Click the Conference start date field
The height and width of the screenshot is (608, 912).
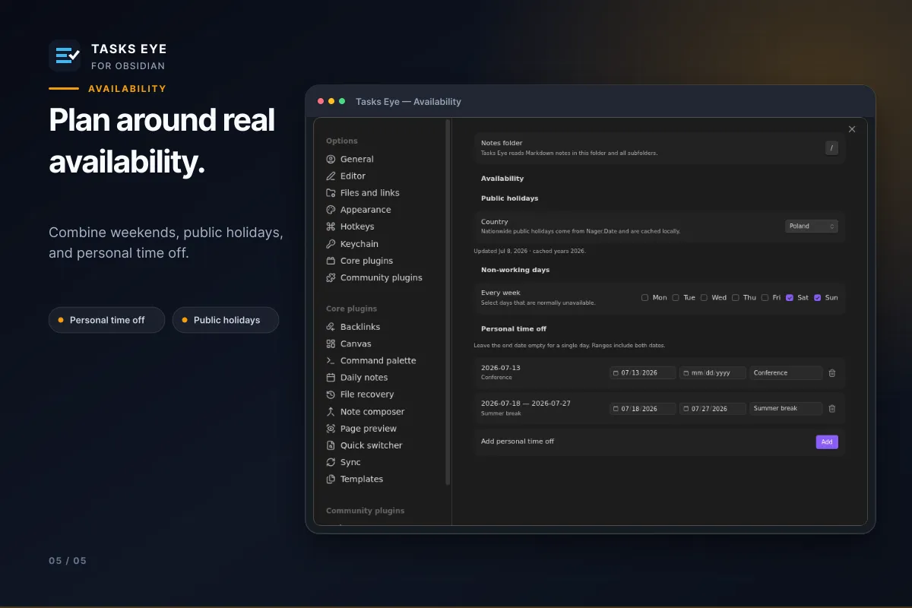[643, 373]
